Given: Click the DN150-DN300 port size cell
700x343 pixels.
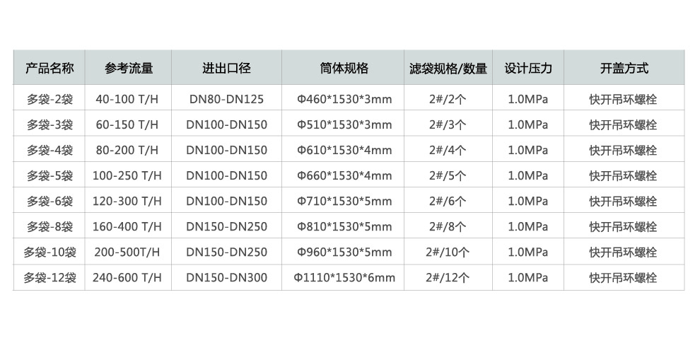Looking at the screenshot, I should coord(226,278).
